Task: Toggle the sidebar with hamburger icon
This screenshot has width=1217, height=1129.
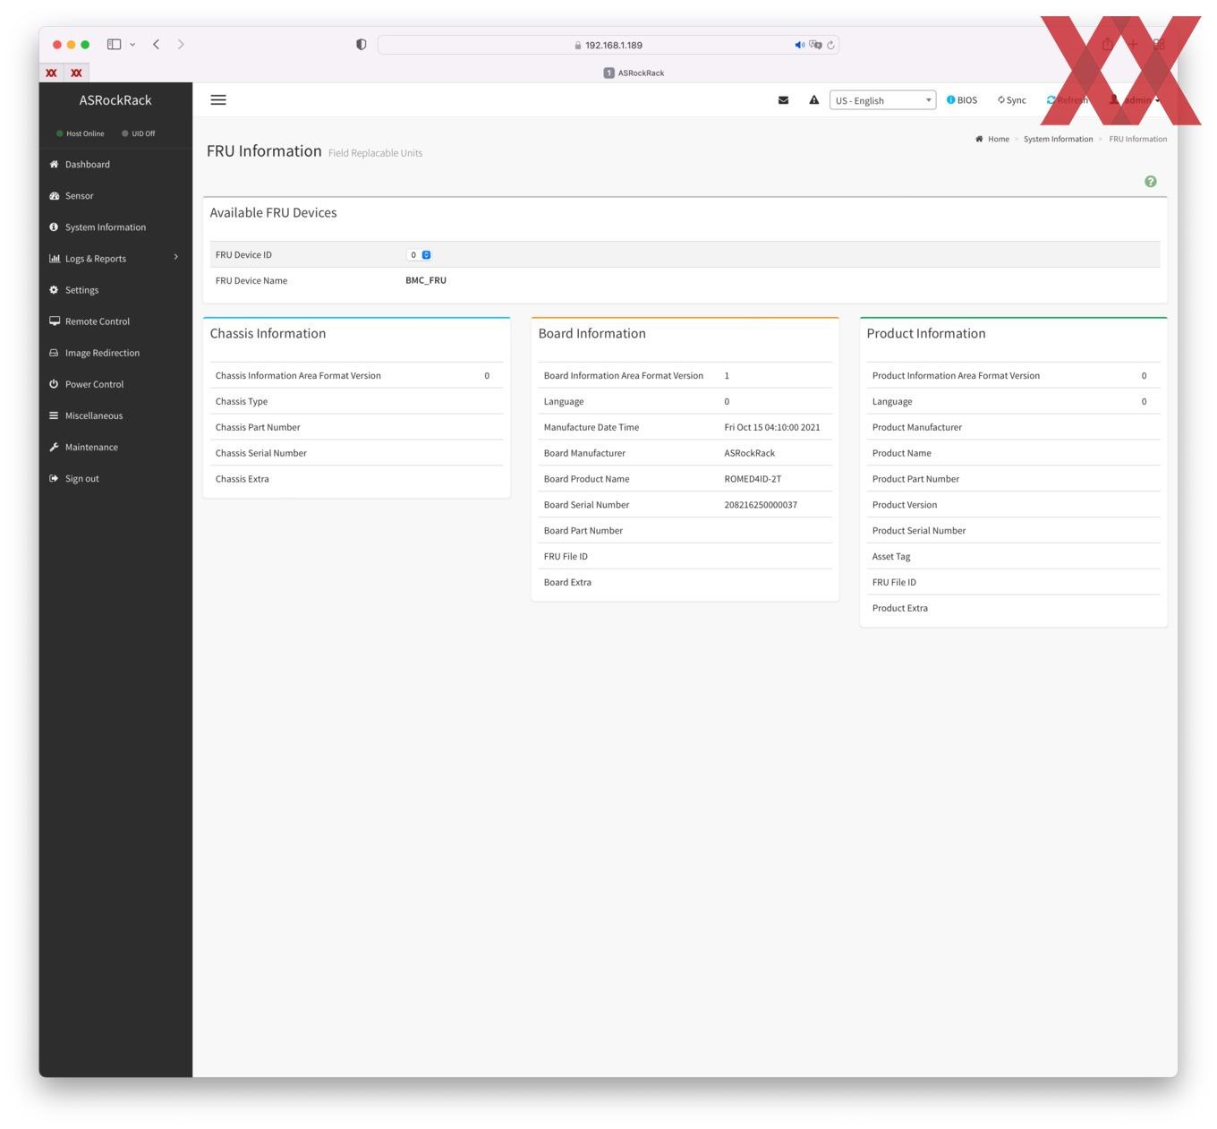Action: (218, 100)
